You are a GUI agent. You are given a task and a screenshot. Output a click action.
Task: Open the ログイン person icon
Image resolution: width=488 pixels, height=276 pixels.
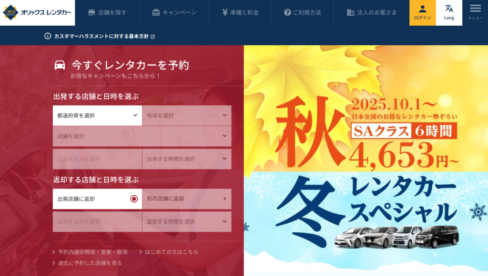click(422, 9)
